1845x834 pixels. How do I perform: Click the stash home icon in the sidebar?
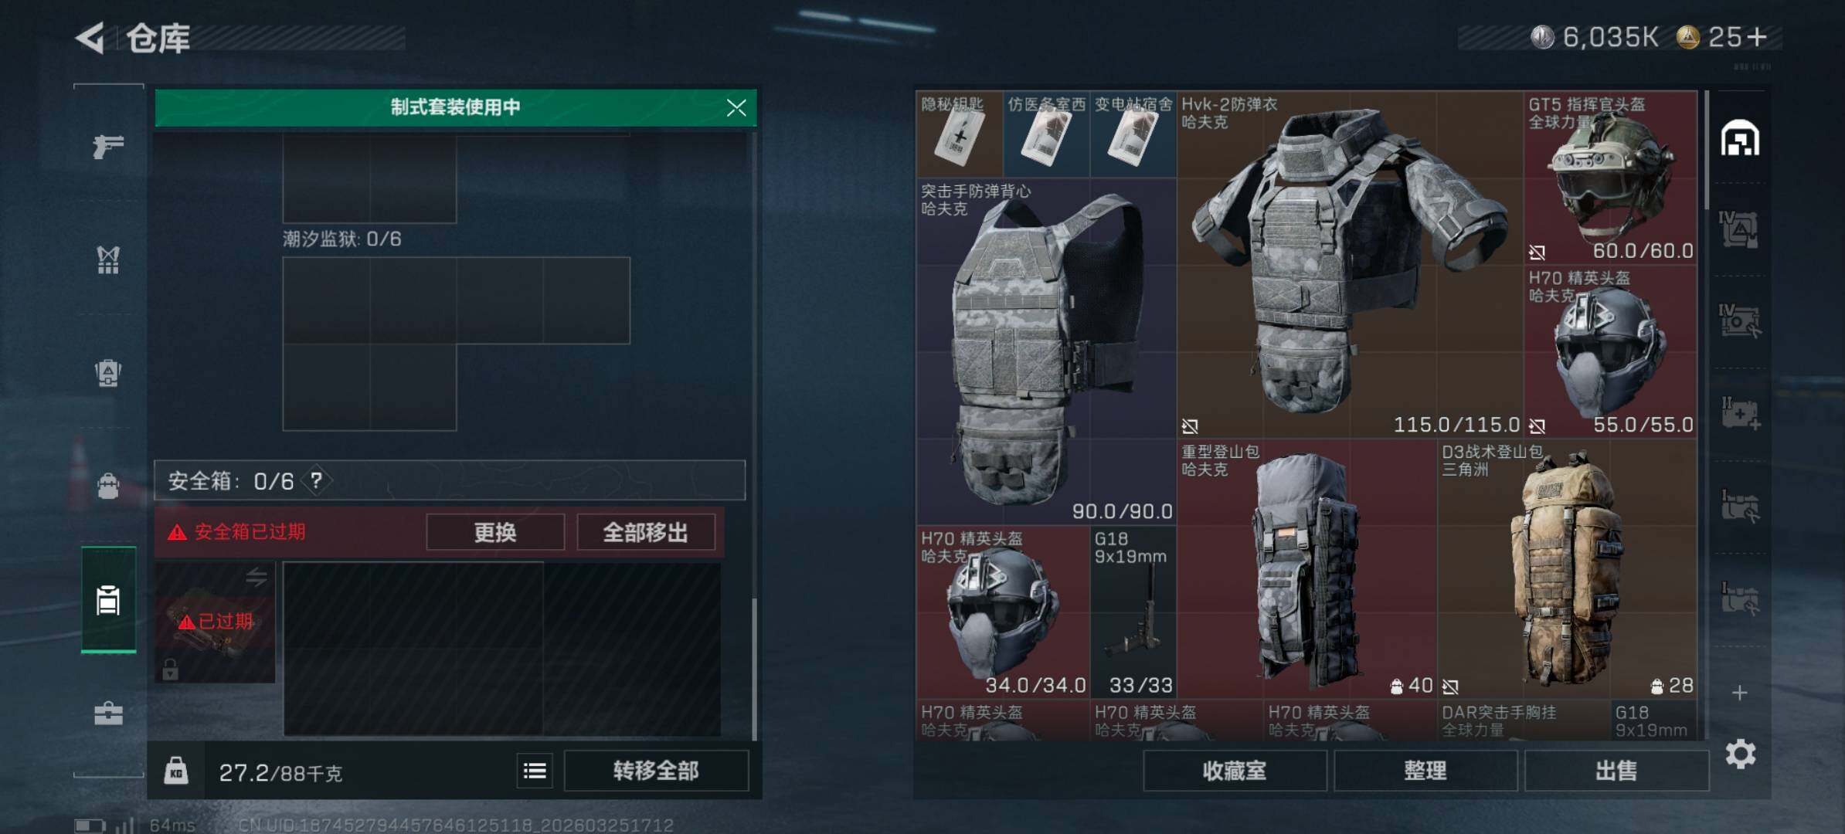coord(1740,138)
